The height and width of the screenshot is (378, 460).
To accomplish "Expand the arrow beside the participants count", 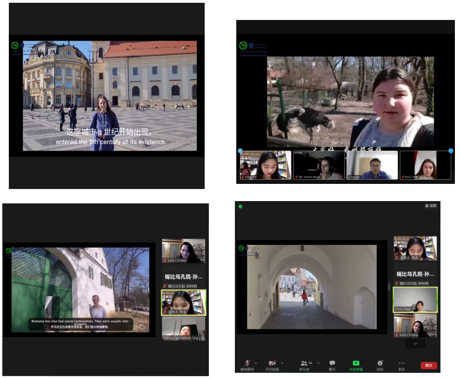I will click(x=318, y=363).
